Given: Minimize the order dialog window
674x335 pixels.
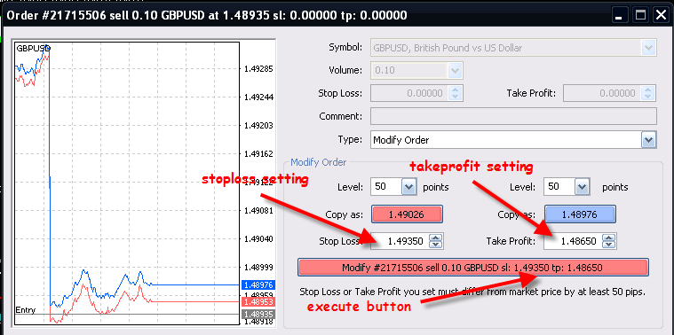Looking at the screenshot, I should pos(620,16).
